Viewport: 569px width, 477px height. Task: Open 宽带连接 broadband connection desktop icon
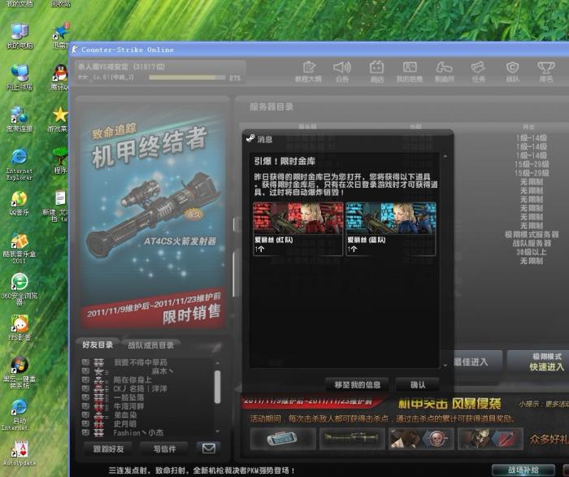pos(20,119)
